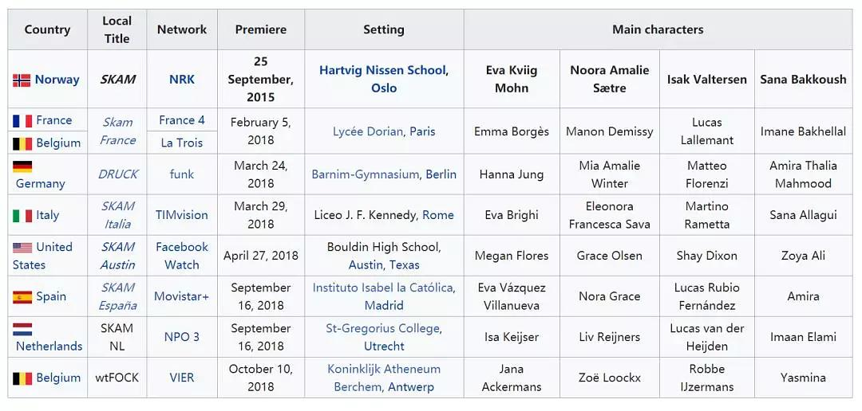
Task: Follow the SKAM España link
Action: 117,296
